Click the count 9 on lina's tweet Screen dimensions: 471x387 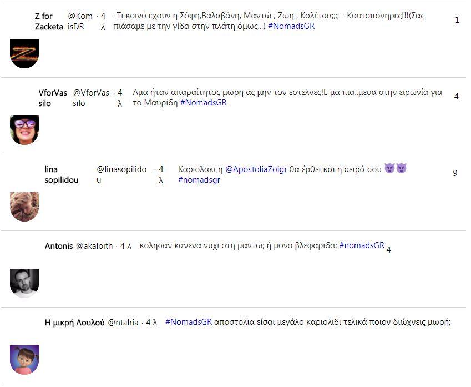[x=455, y=173]
